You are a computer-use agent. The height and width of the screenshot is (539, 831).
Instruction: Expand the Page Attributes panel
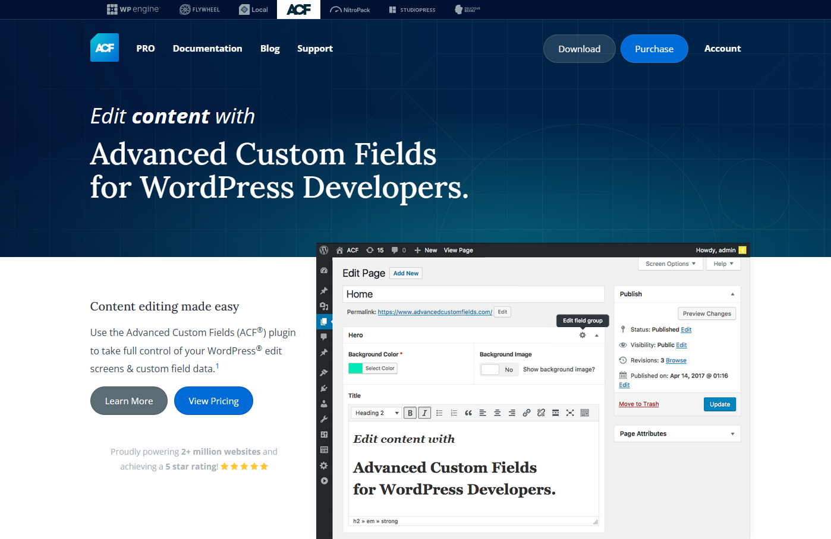[677, 433]
